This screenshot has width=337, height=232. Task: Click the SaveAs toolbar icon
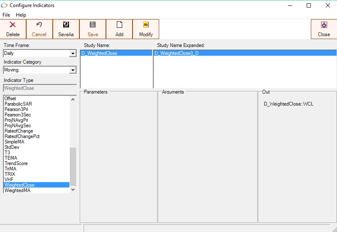click(66, 25)
